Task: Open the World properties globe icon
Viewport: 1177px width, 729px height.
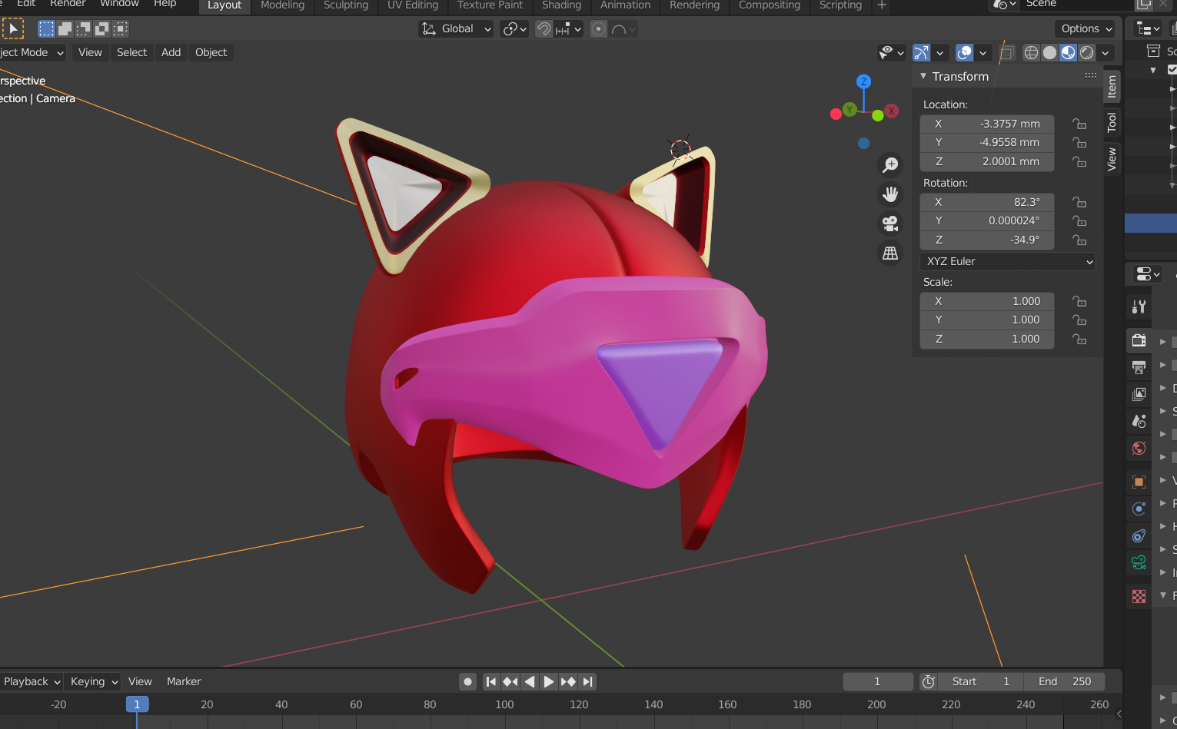Action: pos(1139,448)
